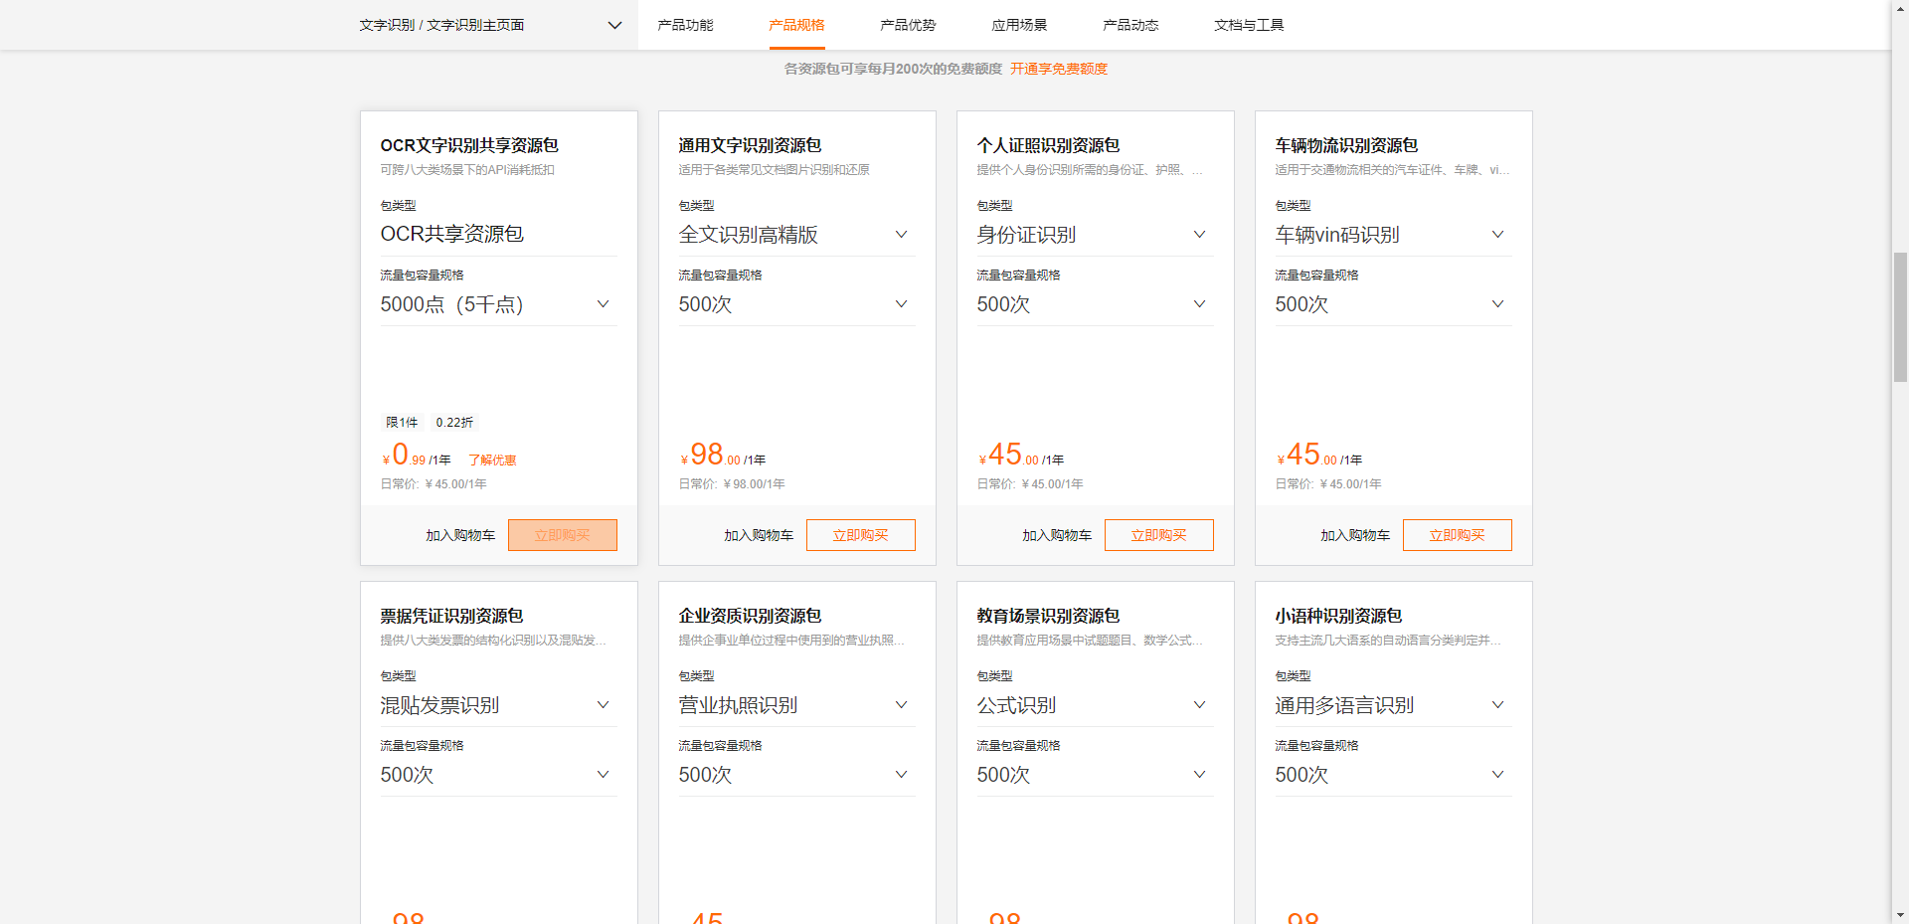Click the 0.22折 discount tag
The image size is (1909, 924).
pyautogui.click(x=454, y=423)
